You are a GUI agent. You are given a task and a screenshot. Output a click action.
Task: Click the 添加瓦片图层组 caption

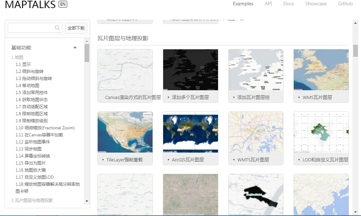click(253, 98)
